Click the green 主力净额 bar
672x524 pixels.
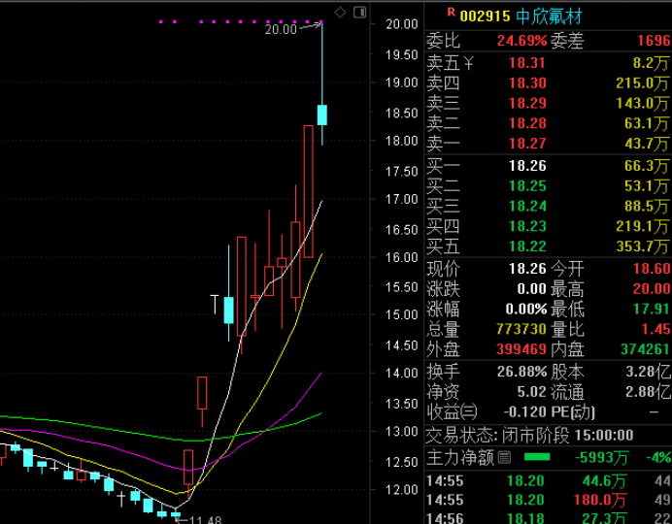[x=537, y=457]
